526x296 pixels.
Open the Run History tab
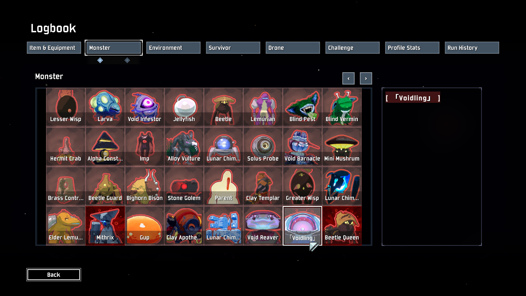click(472, 48)
